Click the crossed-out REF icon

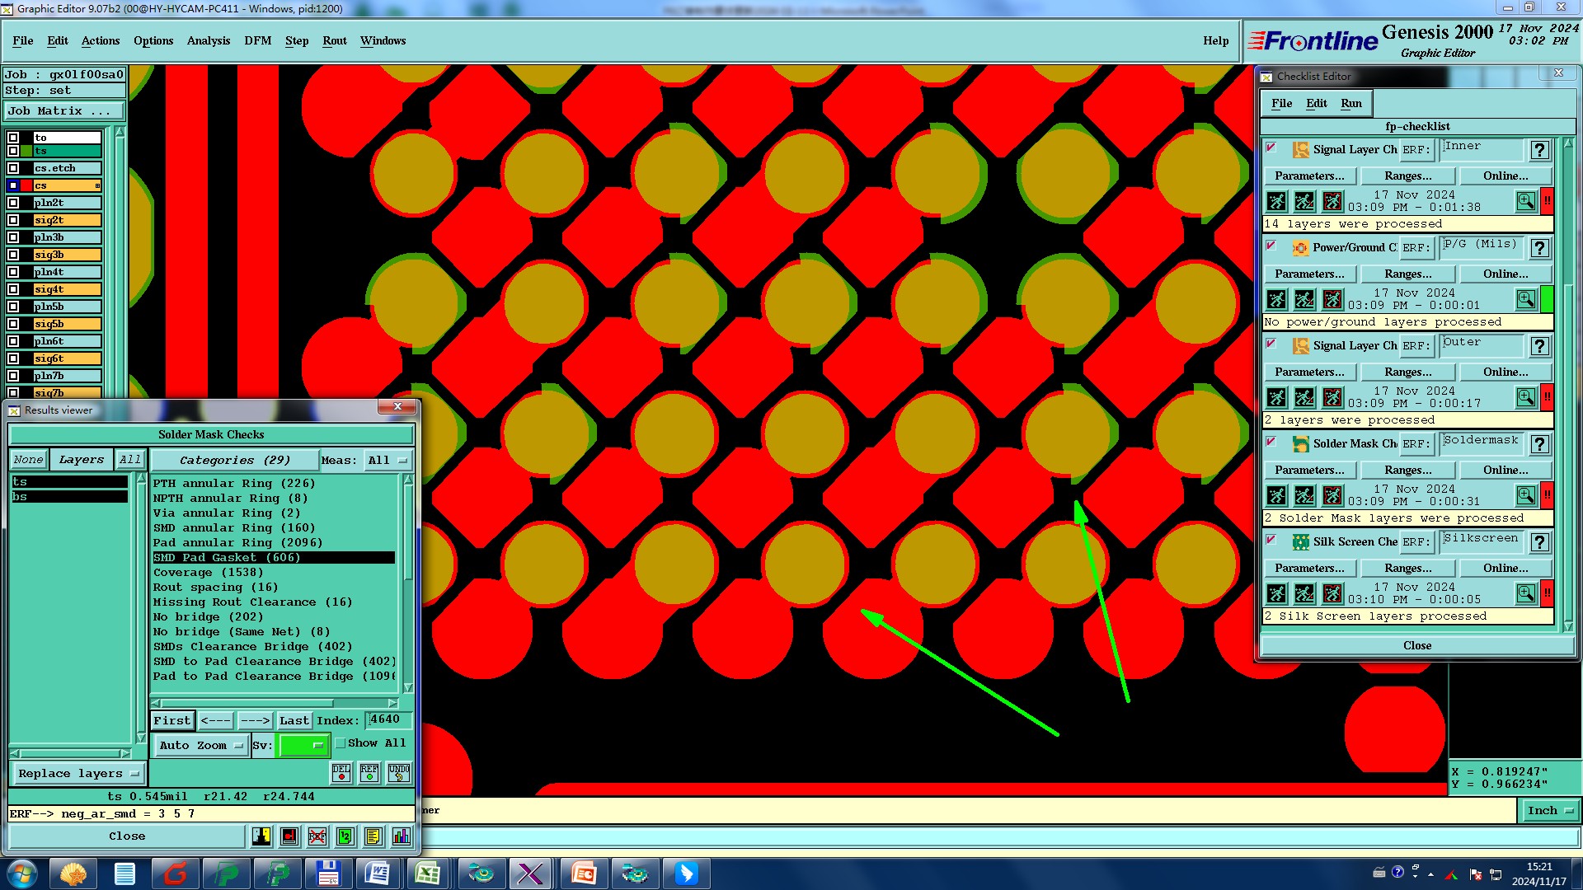coord(317,836)
